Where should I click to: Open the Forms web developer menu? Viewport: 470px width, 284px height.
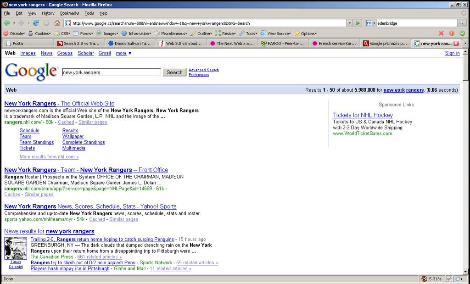[x=83, y=33]
